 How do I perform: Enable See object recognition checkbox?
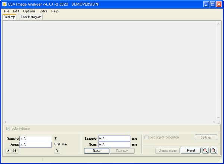[x=146, y=137]
